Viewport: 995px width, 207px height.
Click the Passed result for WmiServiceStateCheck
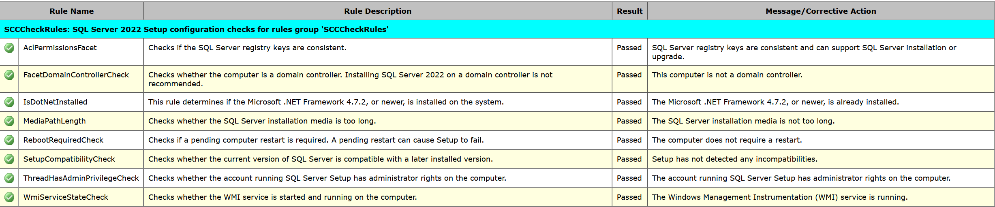[629, 197]
